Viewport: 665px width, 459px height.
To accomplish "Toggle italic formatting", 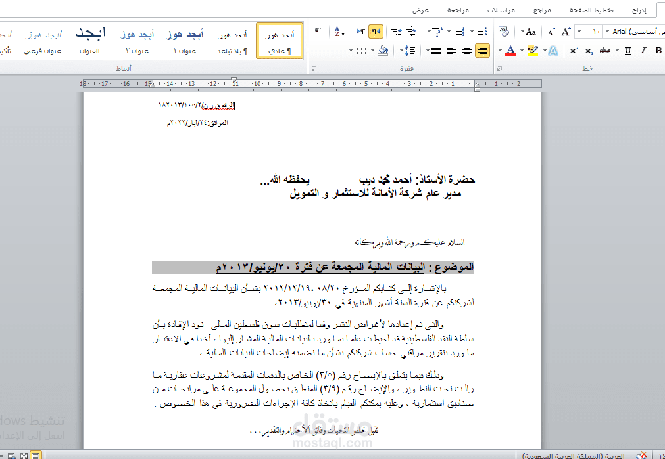I will (643, 51).
